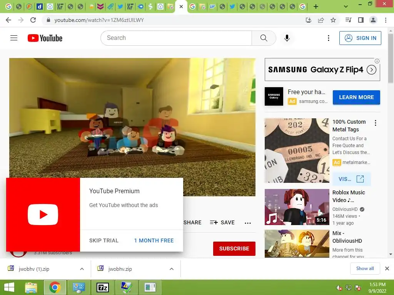
Task: Open the media controls icon in Chrome toolbar
Action: [349, 20]
